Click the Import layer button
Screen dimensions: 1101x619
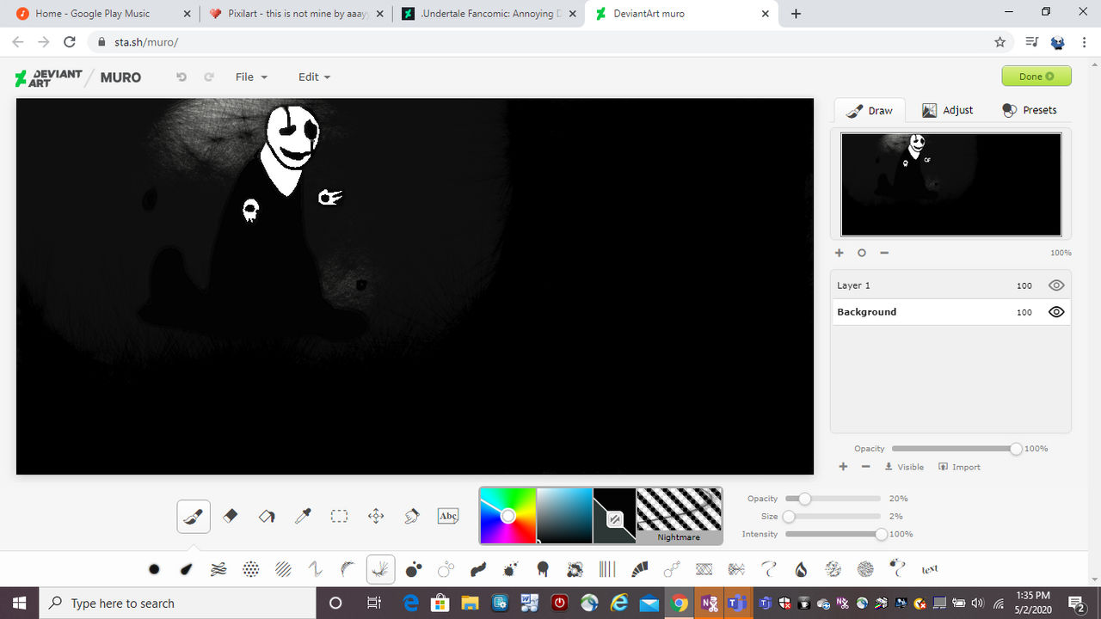coord(959,467)
